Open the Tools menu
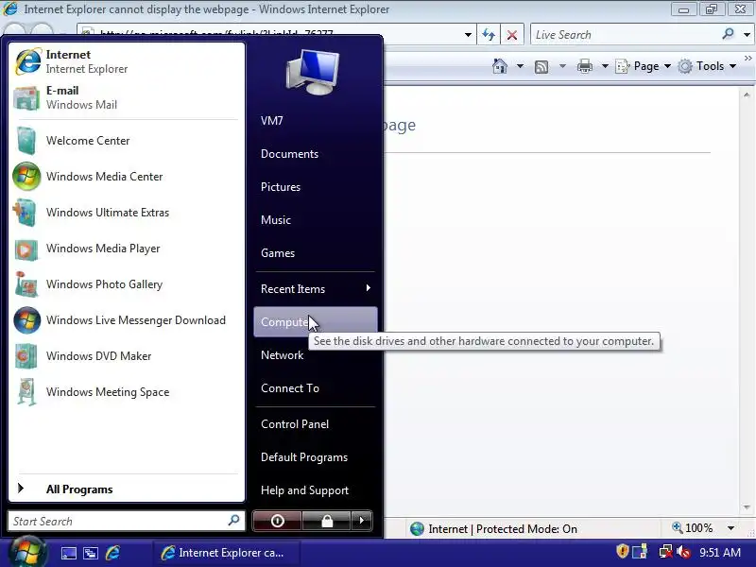756x567 pixels. pyautogui.click(x=707, y=66)
